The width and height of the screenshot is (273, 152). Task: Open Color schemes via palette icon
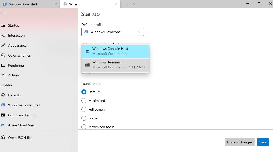pyautogui.click(x=3, y=55)
